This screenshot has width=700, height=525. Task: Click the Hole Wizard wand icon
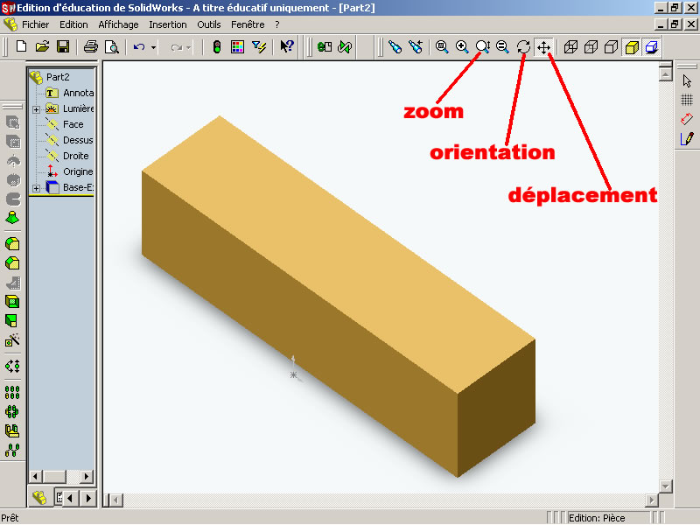tap(12, 340)
